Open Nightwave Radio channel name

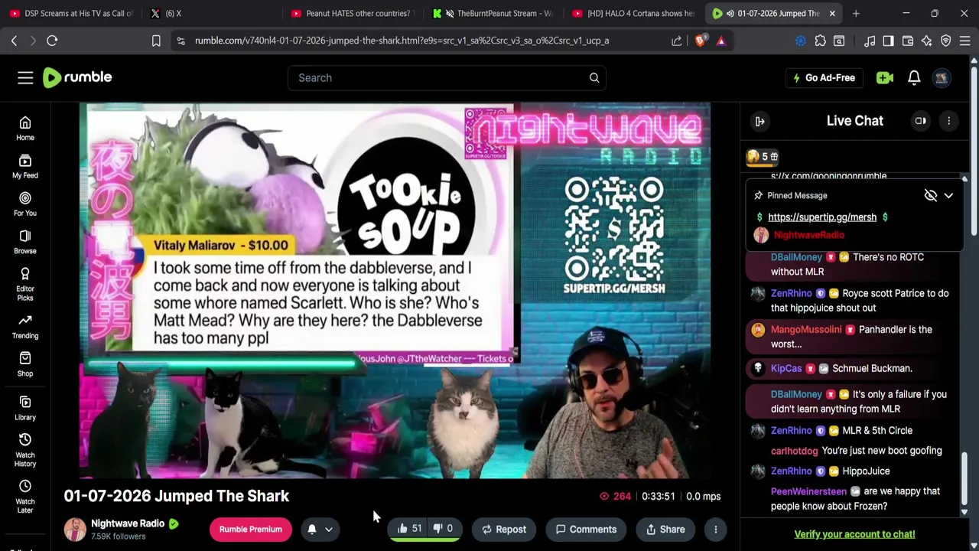tap(128, 523)
